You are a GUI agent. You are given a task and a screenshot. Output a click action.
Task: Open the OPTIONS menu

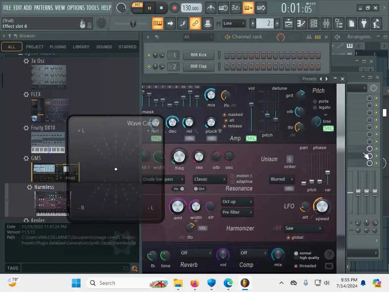tap(76, 8)
